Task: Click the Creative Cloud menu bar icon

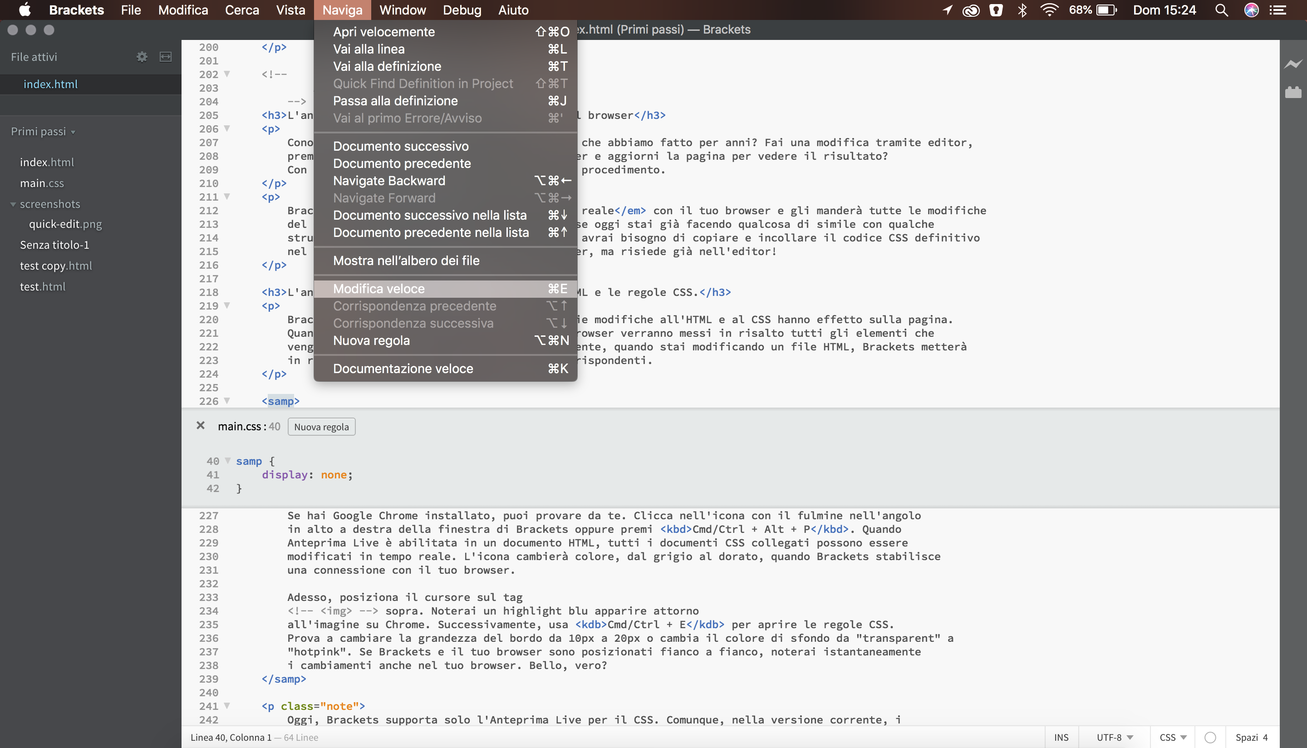Action: (x=971, y=10)
